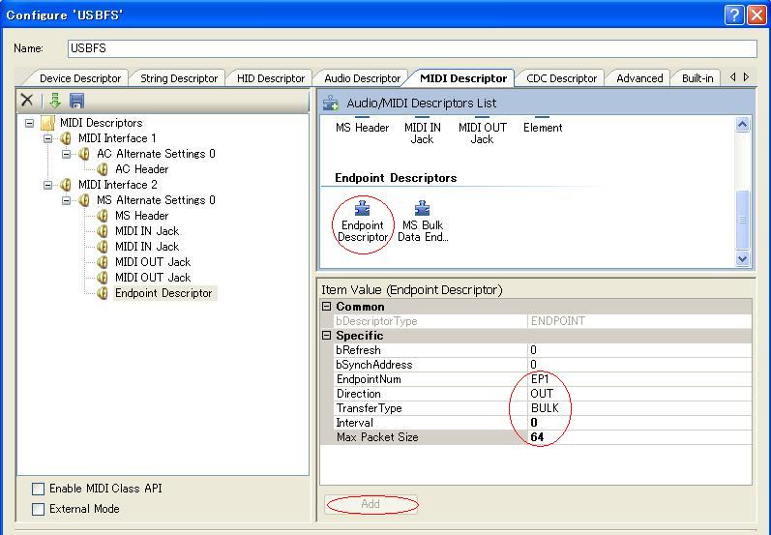Select the MS Header list item
771x535 pixels.
(x=363, y=128)
